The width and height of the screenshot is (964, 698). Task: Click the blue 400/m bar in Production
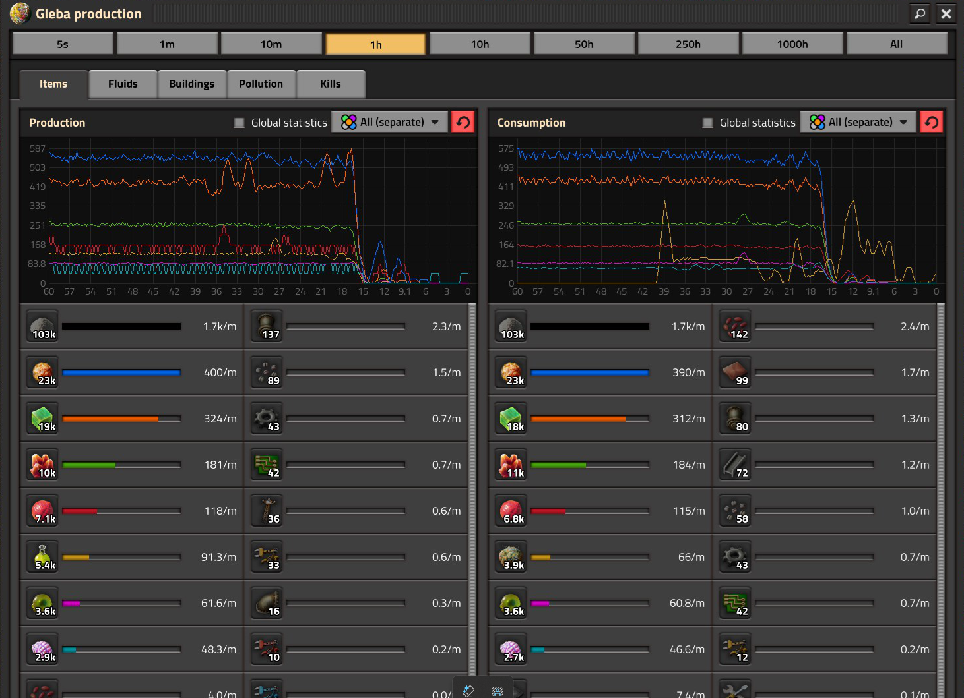coord(121,372)
